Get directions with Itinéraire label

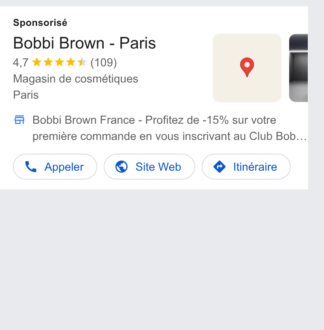click(255, 167)
